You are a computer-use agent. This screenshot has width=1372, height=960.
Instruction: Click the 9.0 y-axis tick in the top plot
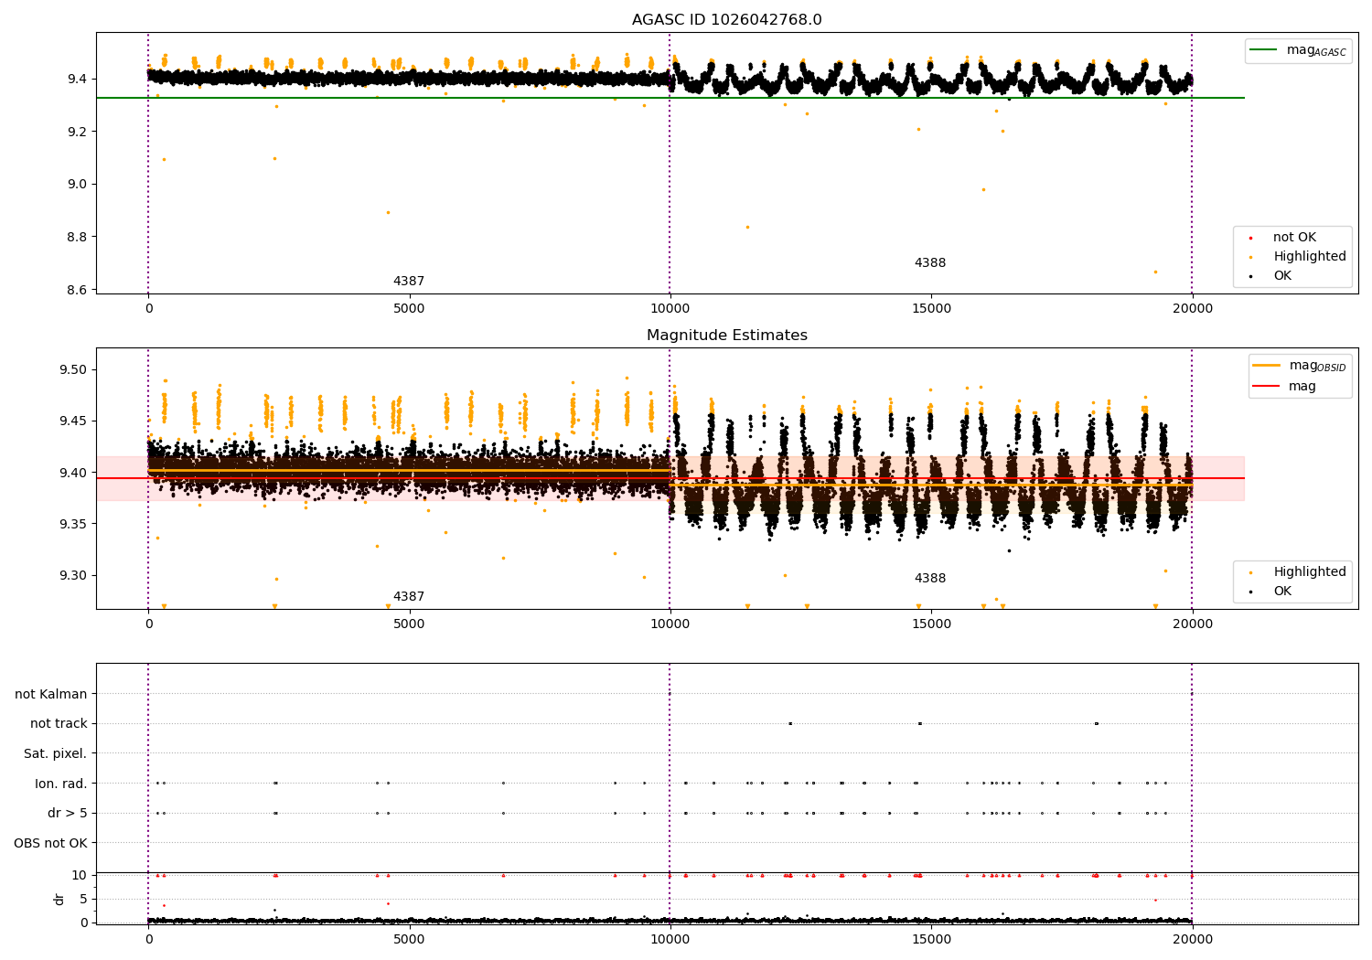coord(78,185)
